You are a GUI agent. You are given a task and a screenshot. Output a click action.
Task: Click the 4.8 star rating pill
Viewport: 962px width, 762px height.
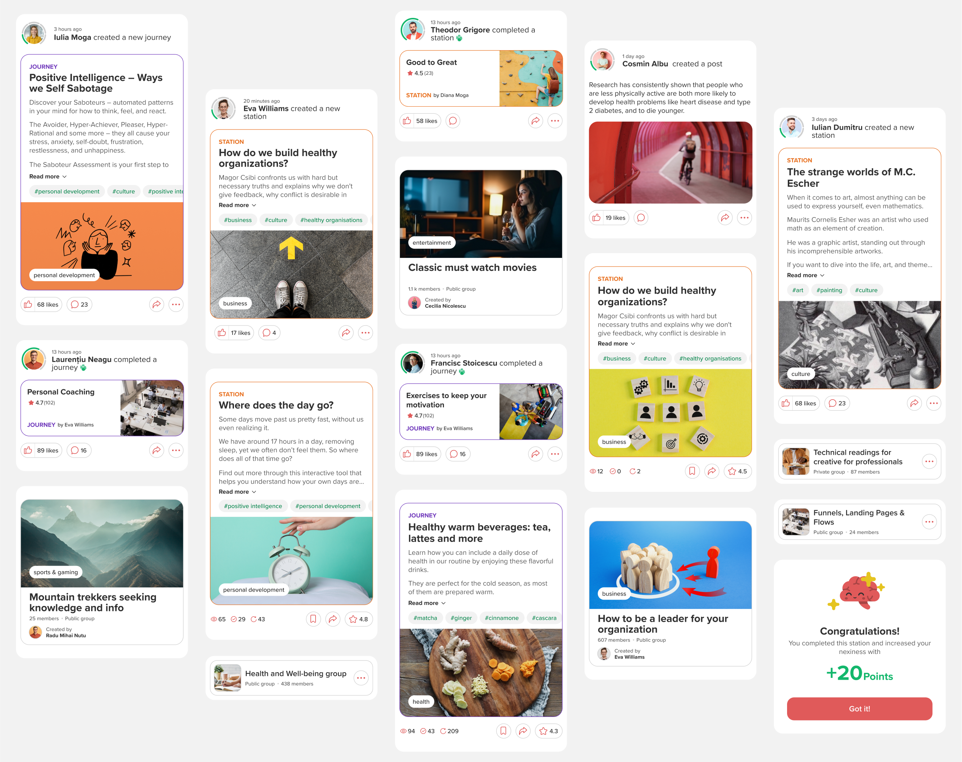(359, 619)
